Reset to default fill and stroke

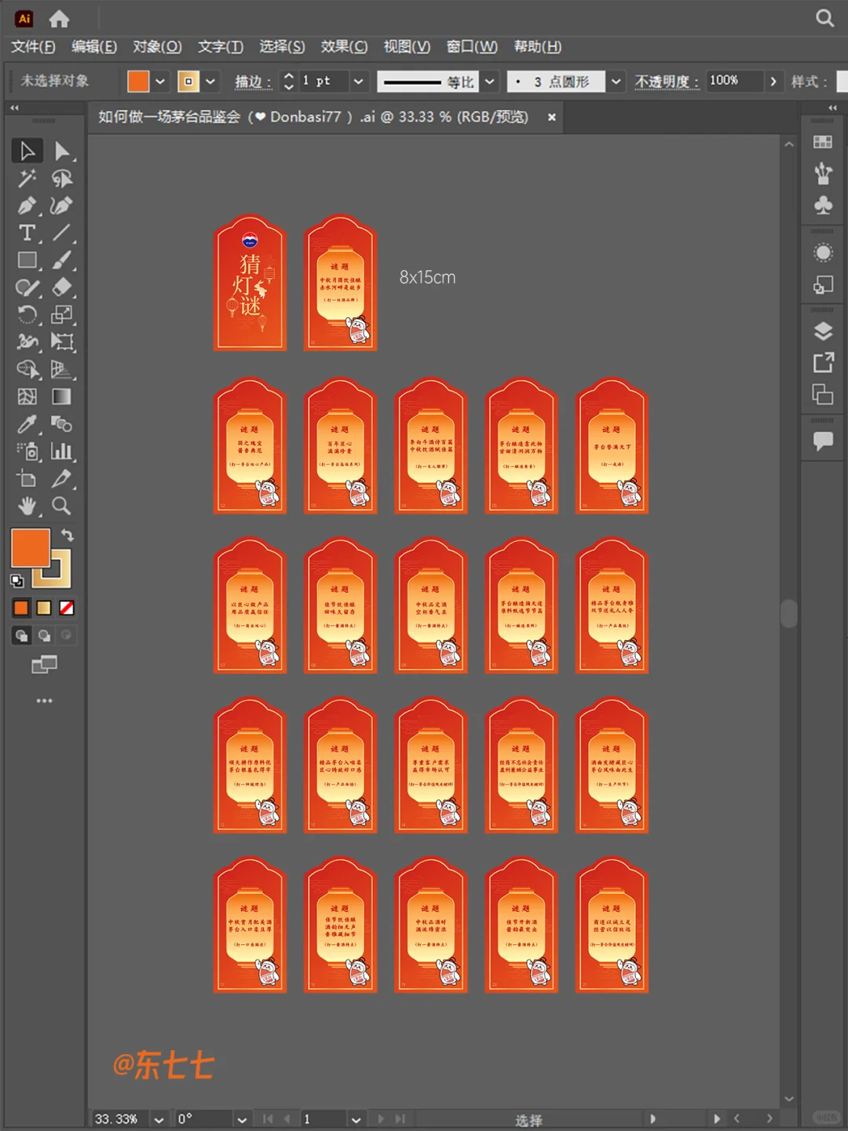[x=17, y=581]
